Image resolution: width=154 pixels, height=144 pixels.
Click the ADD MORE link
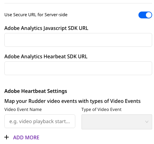(26, 137)
